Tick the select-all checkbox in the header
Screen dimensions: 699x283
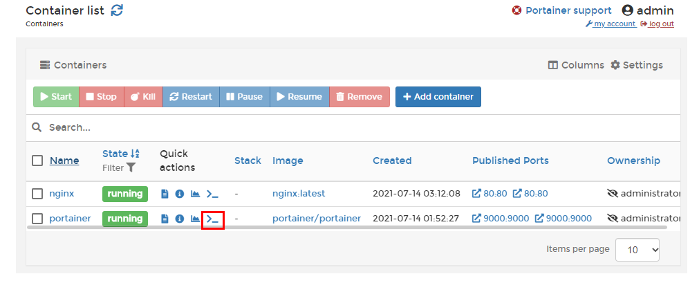pyautogui.click(x=37, y=161)
